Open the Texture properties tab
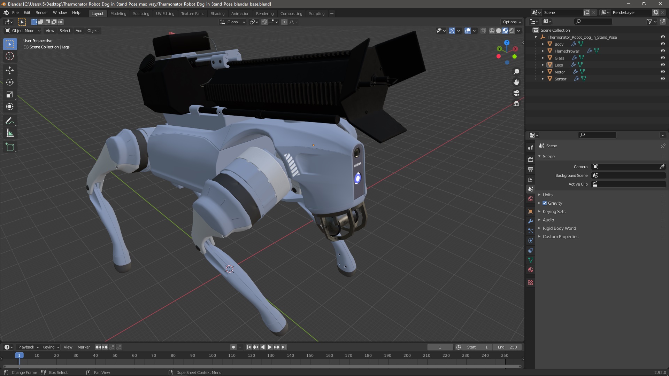 pos(531,282)
